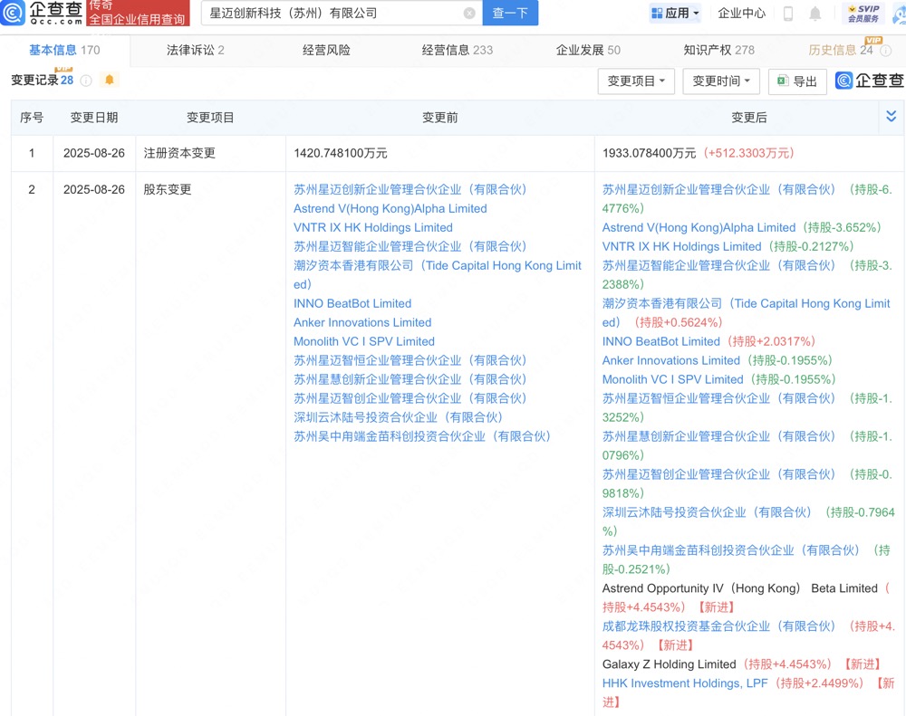Open 苏州星迈智能企业管理合伙企业 in 变更后 column
Screen dimensions: 906x716
(718, 265)
